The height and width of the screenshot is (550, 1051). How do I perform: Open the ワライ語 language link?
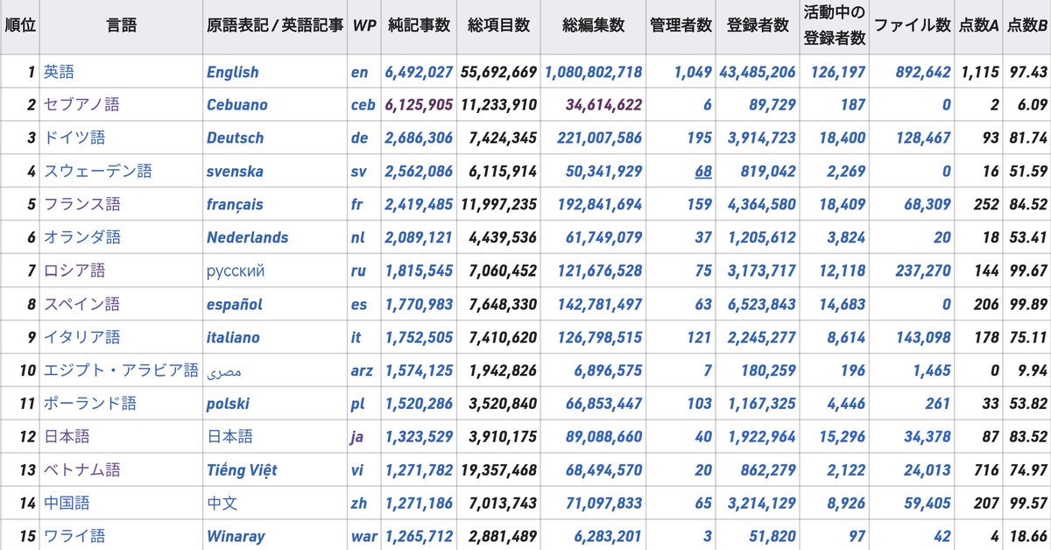74,536
